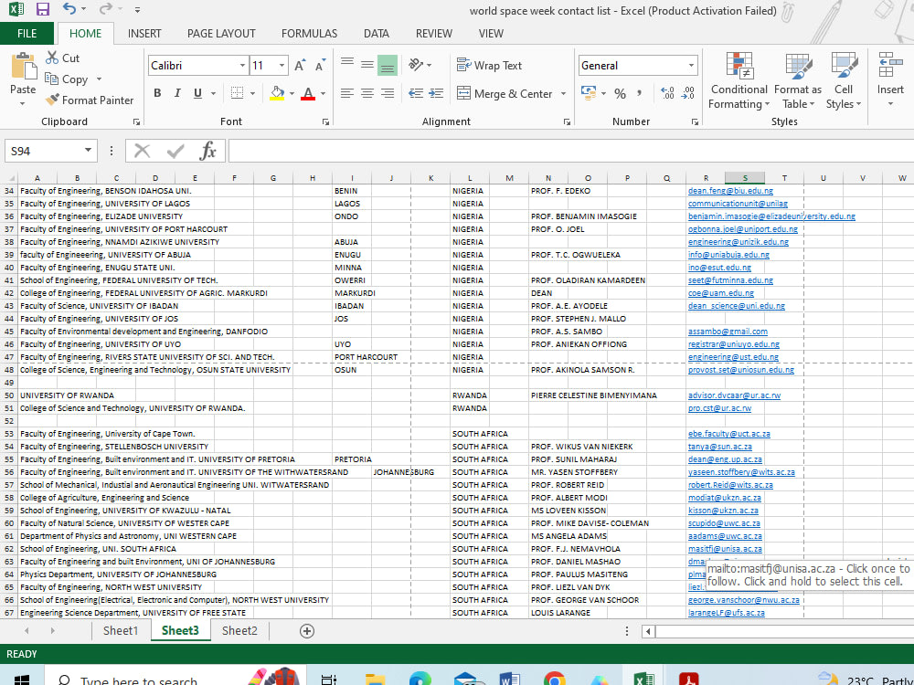Open the assambo@gmail.com link
The height and width of the screenshot is (685, 914).
pos(728,332)
